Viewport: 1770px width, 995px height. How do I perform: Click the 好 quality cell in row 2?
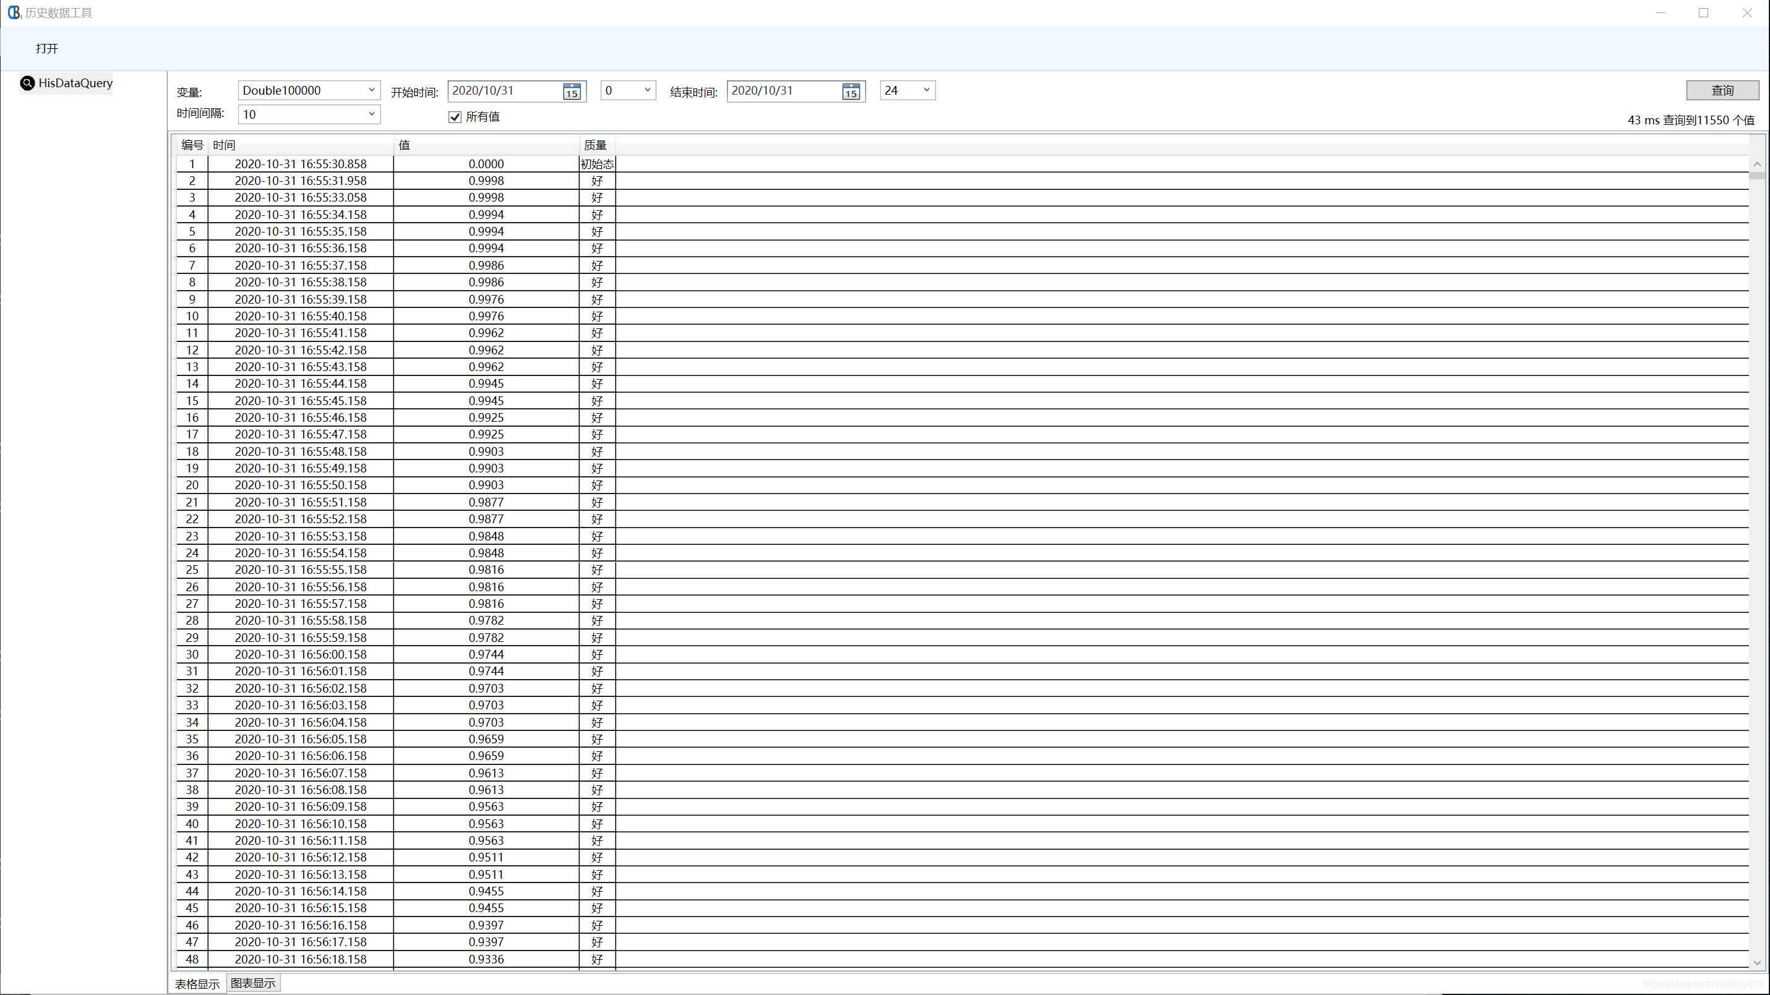pos(597,181)
